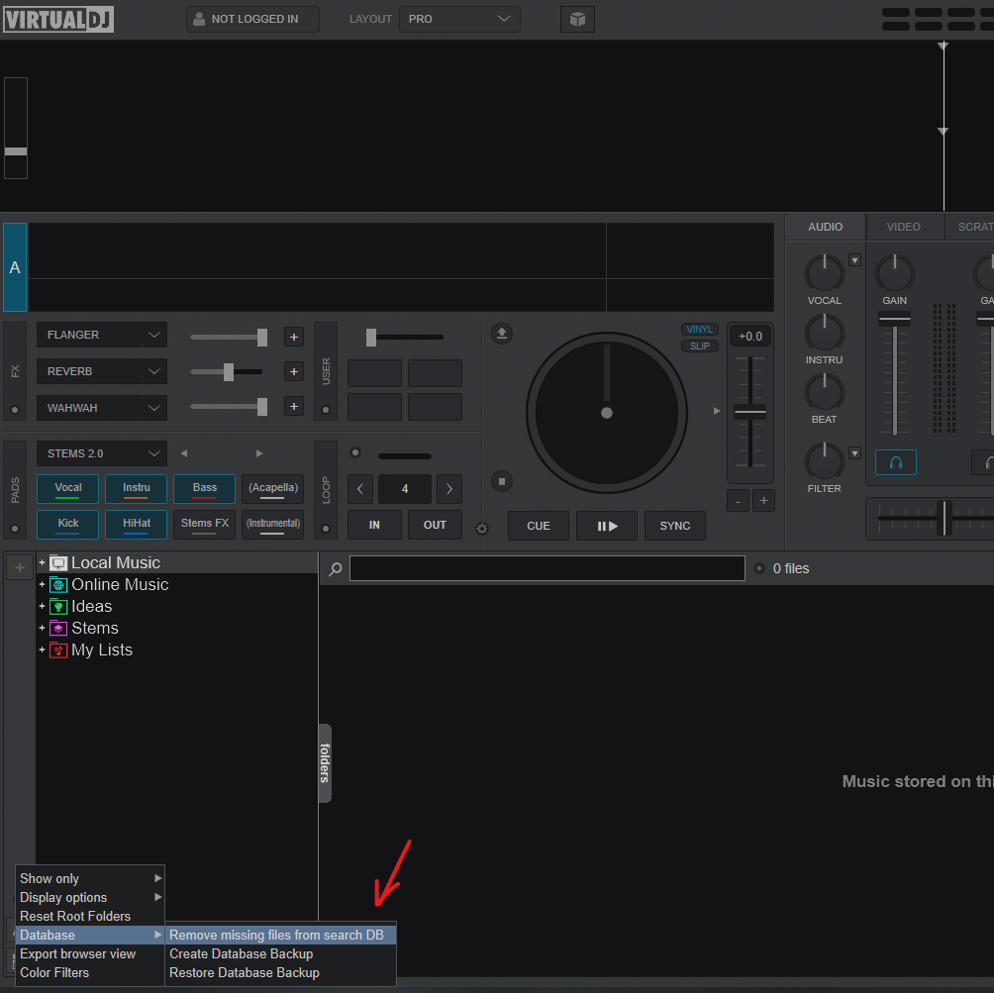Select the Stems folder icon
Screen dimensions: 994x993
pos(58,629)
